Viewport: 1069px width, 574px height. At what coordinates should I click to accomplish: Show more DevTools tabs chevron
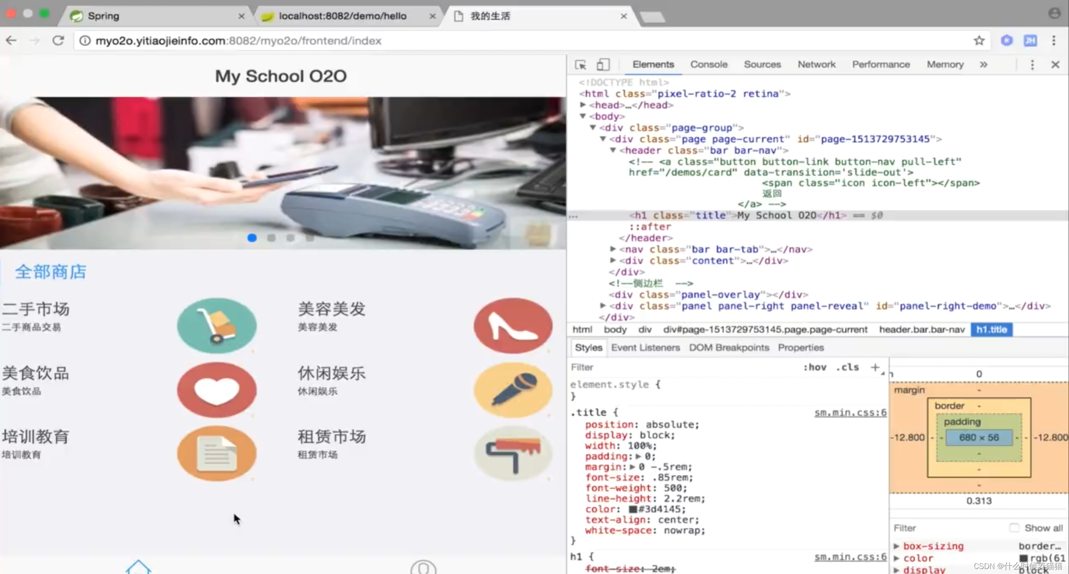pyautogui.click(x=983, y=65)
